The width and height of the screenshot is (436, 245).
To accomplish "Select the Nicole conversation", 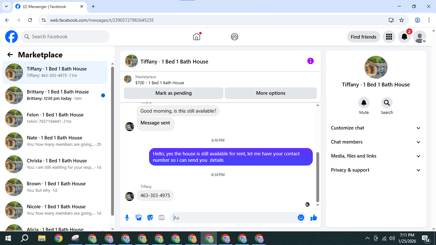I will pos(55,210).
